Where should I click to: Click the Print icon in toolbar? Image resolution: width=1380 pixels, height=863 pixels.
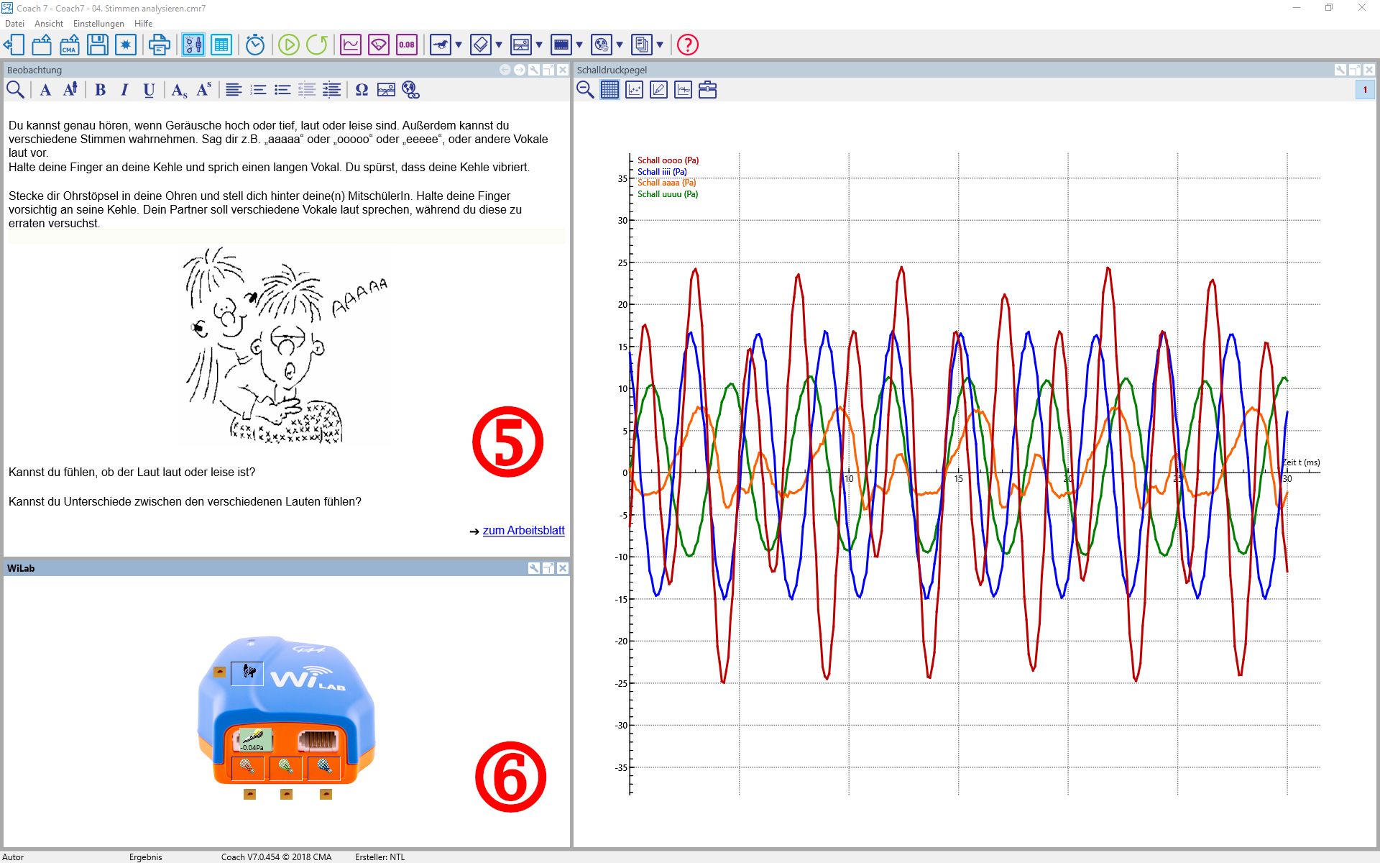pyautogui.click(x=159, y=45)
